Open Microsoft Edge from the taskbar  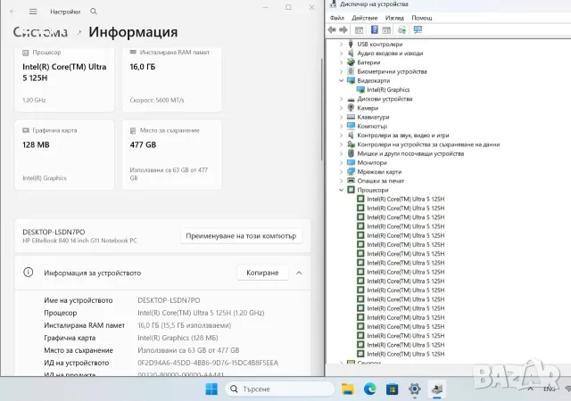pos(370,389)
